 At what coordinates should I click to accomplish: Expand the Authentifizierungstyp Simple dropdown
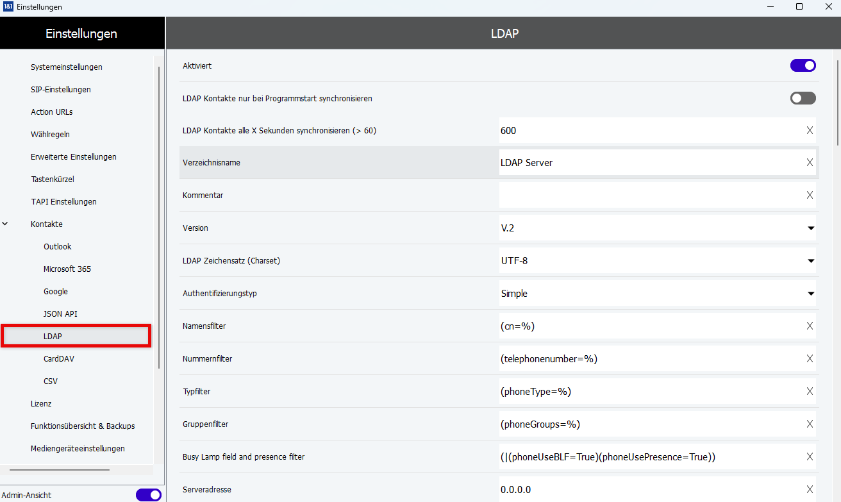pyautogui.click(x=657, y=294)
